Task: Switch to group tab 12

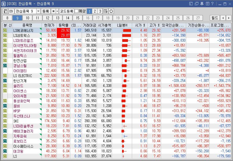Action: coord(48,18)
